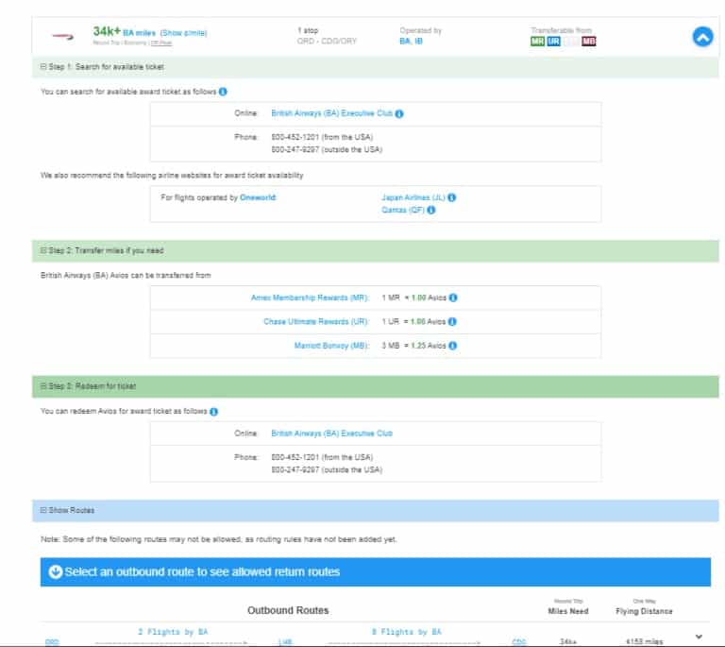This screenshot has width=725, height=647.
Task: Click the blue UR transfer badge
Action: pyautogui.click(x=553, y=42)
